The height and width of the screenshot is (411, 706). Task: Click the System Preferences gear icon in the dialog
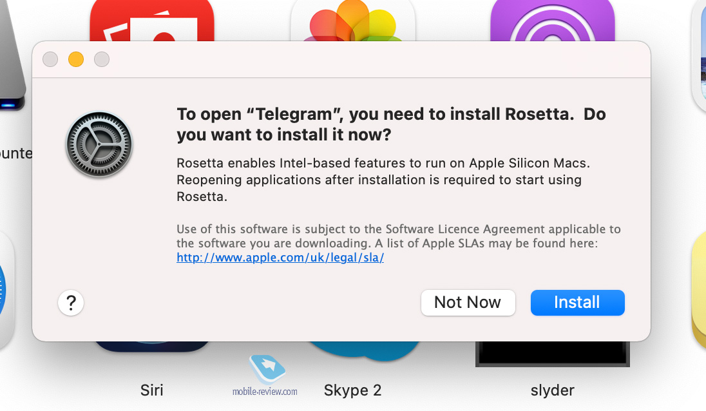(x=99, y=144)
